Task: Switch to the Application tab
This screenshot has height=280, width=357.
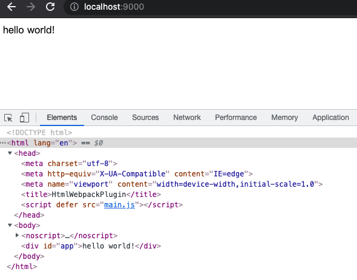Action: [330, 118]
